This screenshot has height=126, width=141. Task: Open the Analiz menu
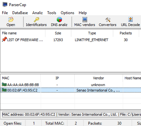[37, 13]
